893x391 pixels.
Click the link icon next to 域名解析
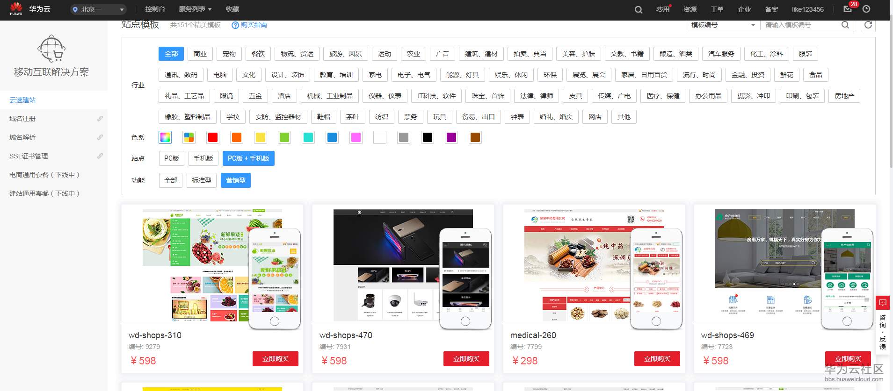[100, 137]
